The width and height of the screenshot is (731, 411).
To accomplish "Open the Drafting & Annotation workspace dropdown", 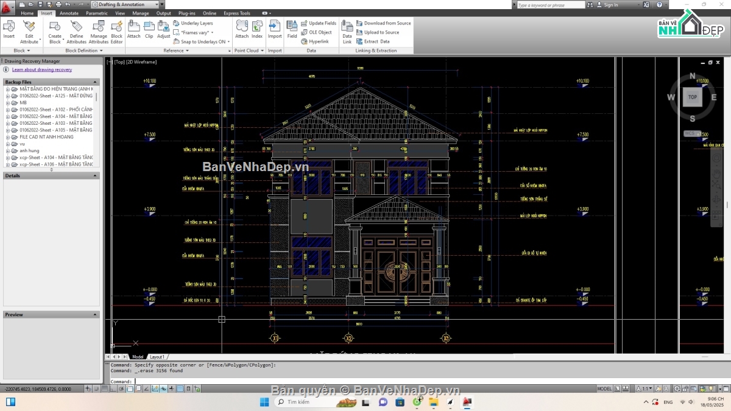I will point(127,4).
